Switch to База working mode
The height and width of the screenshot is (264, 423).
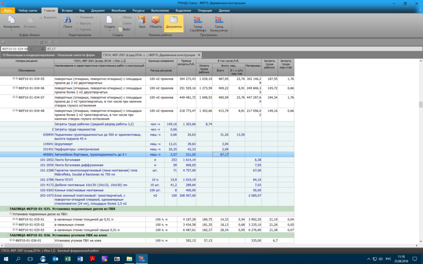pyautogui.click(x=142, y=22)
